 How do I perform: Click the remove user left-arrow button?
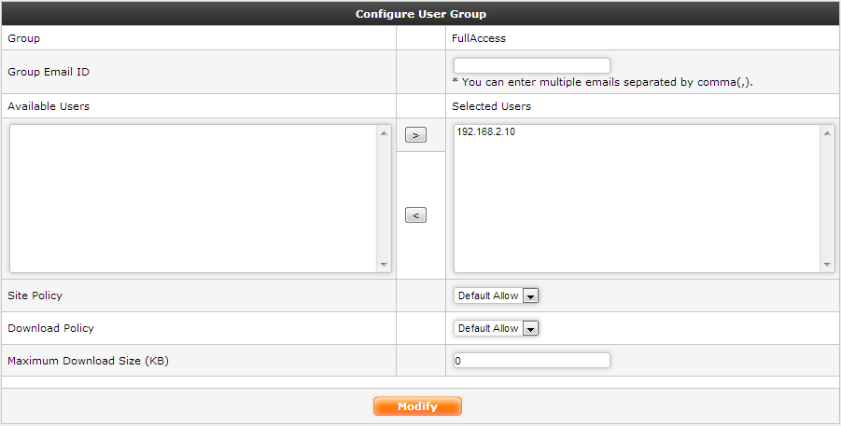tap(415, 215)
